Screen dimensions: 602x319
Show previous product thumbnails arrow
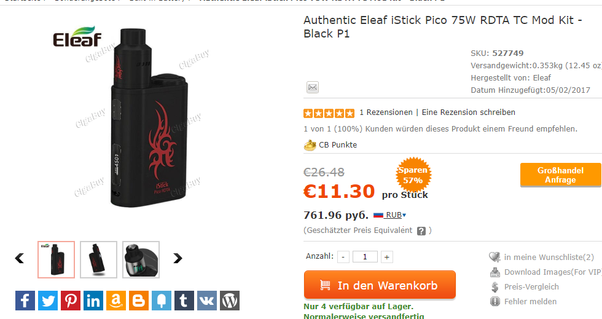[x=20, y=258]
